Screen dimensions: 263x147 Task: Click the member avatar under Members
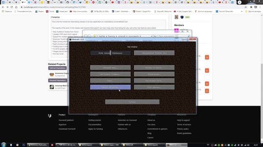176,30
